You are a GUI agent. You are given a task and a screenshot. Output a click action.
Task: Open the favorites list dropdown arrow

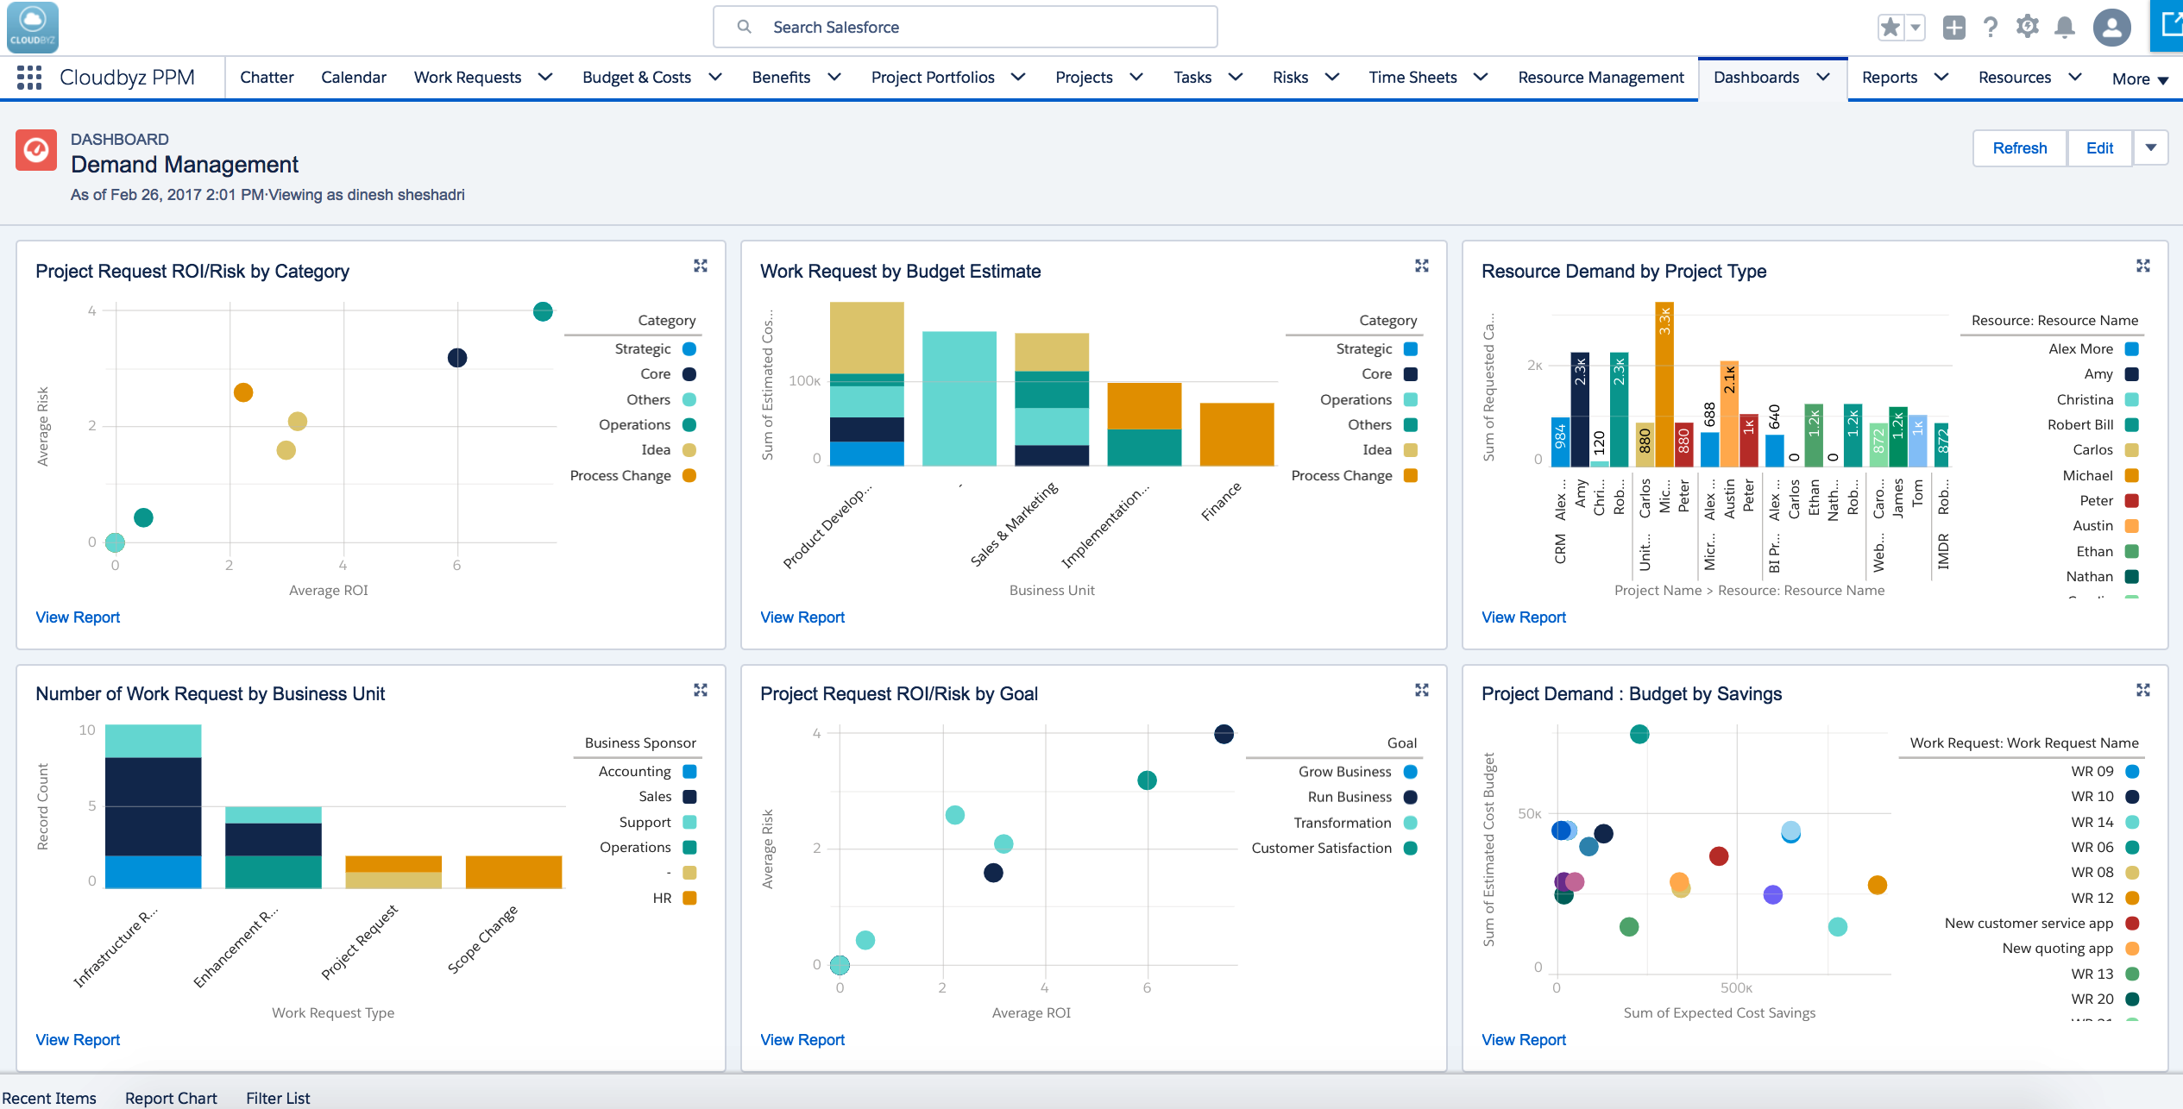(1916, 28)
